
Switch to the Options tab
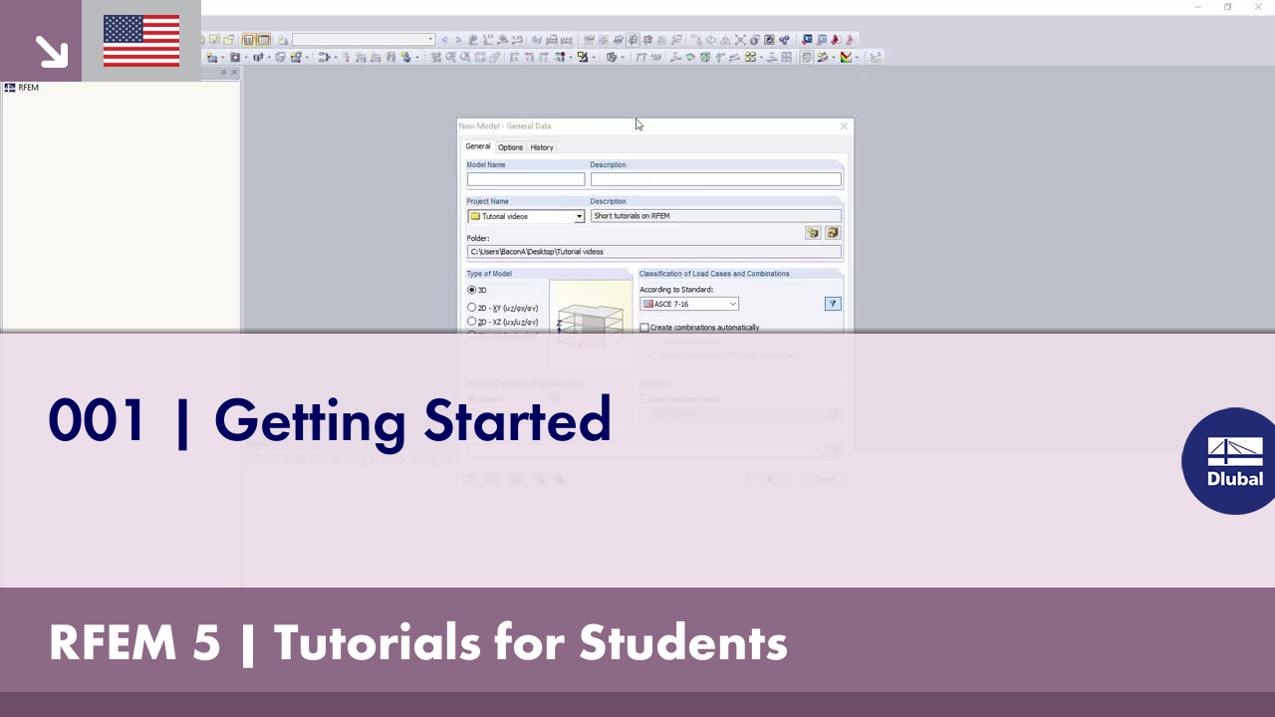point(510,146)
